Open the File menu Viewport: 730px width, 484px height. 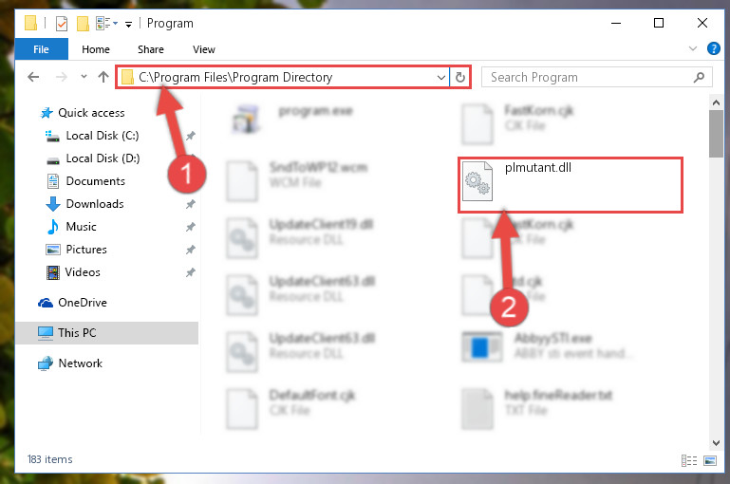[x=42, y=49]
